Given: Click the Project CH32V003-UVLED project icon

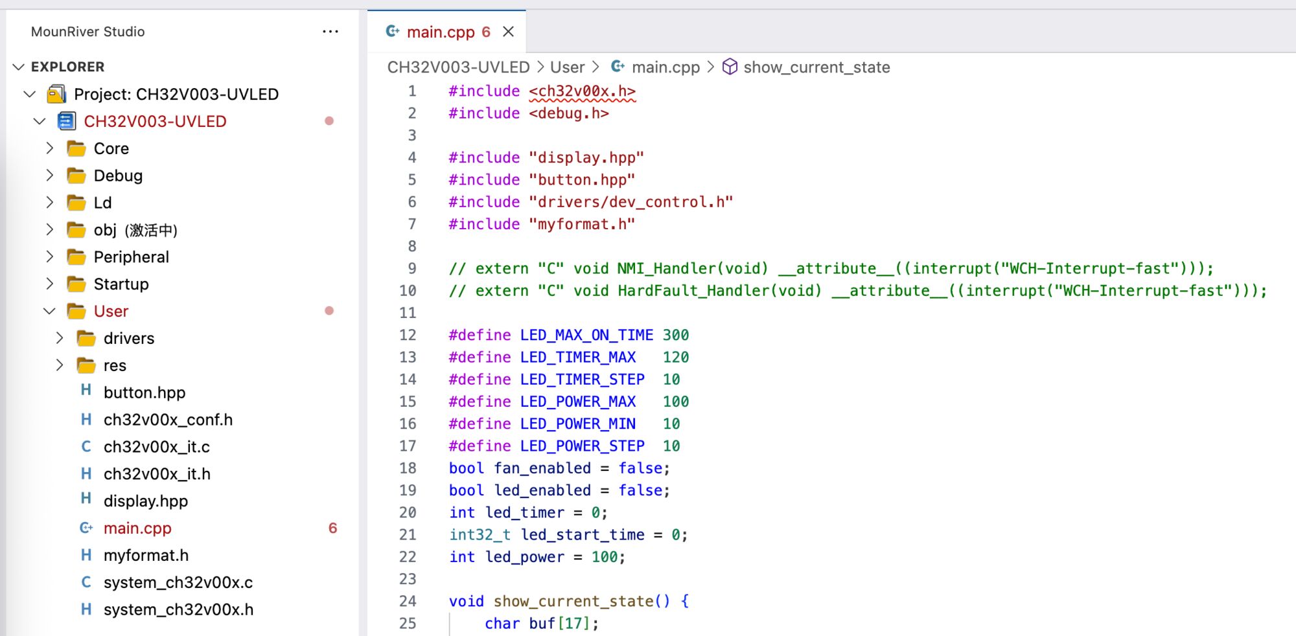Looking at the screenshot, I should pos(56,95).
